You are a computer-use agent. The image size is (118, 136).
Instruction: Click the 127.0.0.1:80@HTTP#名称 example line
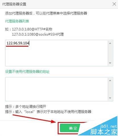pos(32,29)
